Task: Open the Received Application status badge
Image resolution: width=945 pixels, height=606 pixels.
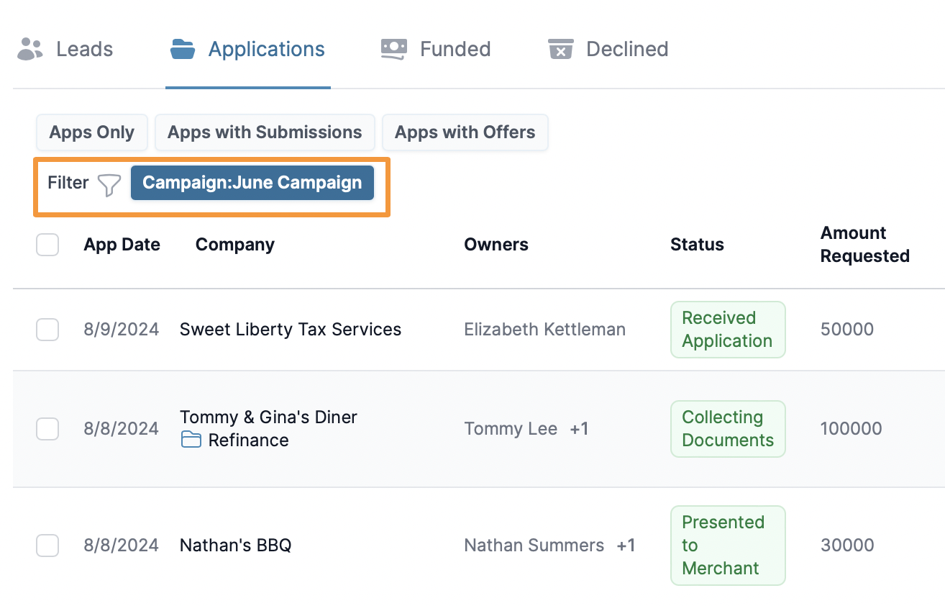Action: click(727, 330)
